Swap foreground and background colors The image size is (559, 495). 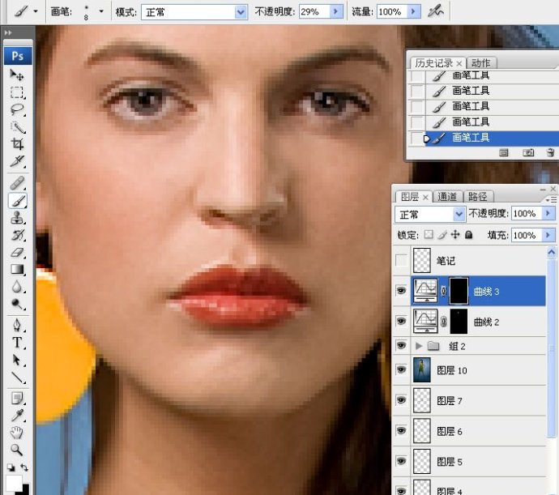click(24, 467)
